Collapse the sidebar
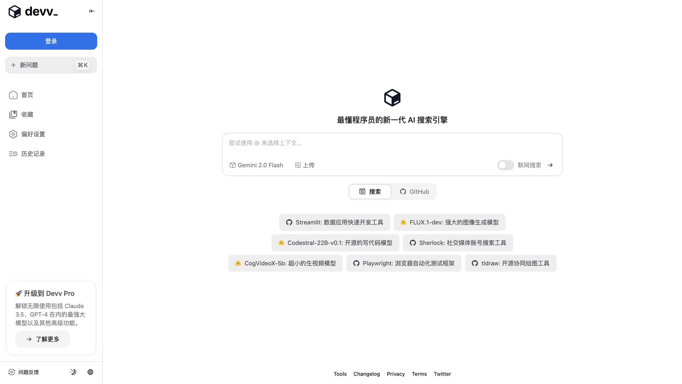 (x=92, y=11)
